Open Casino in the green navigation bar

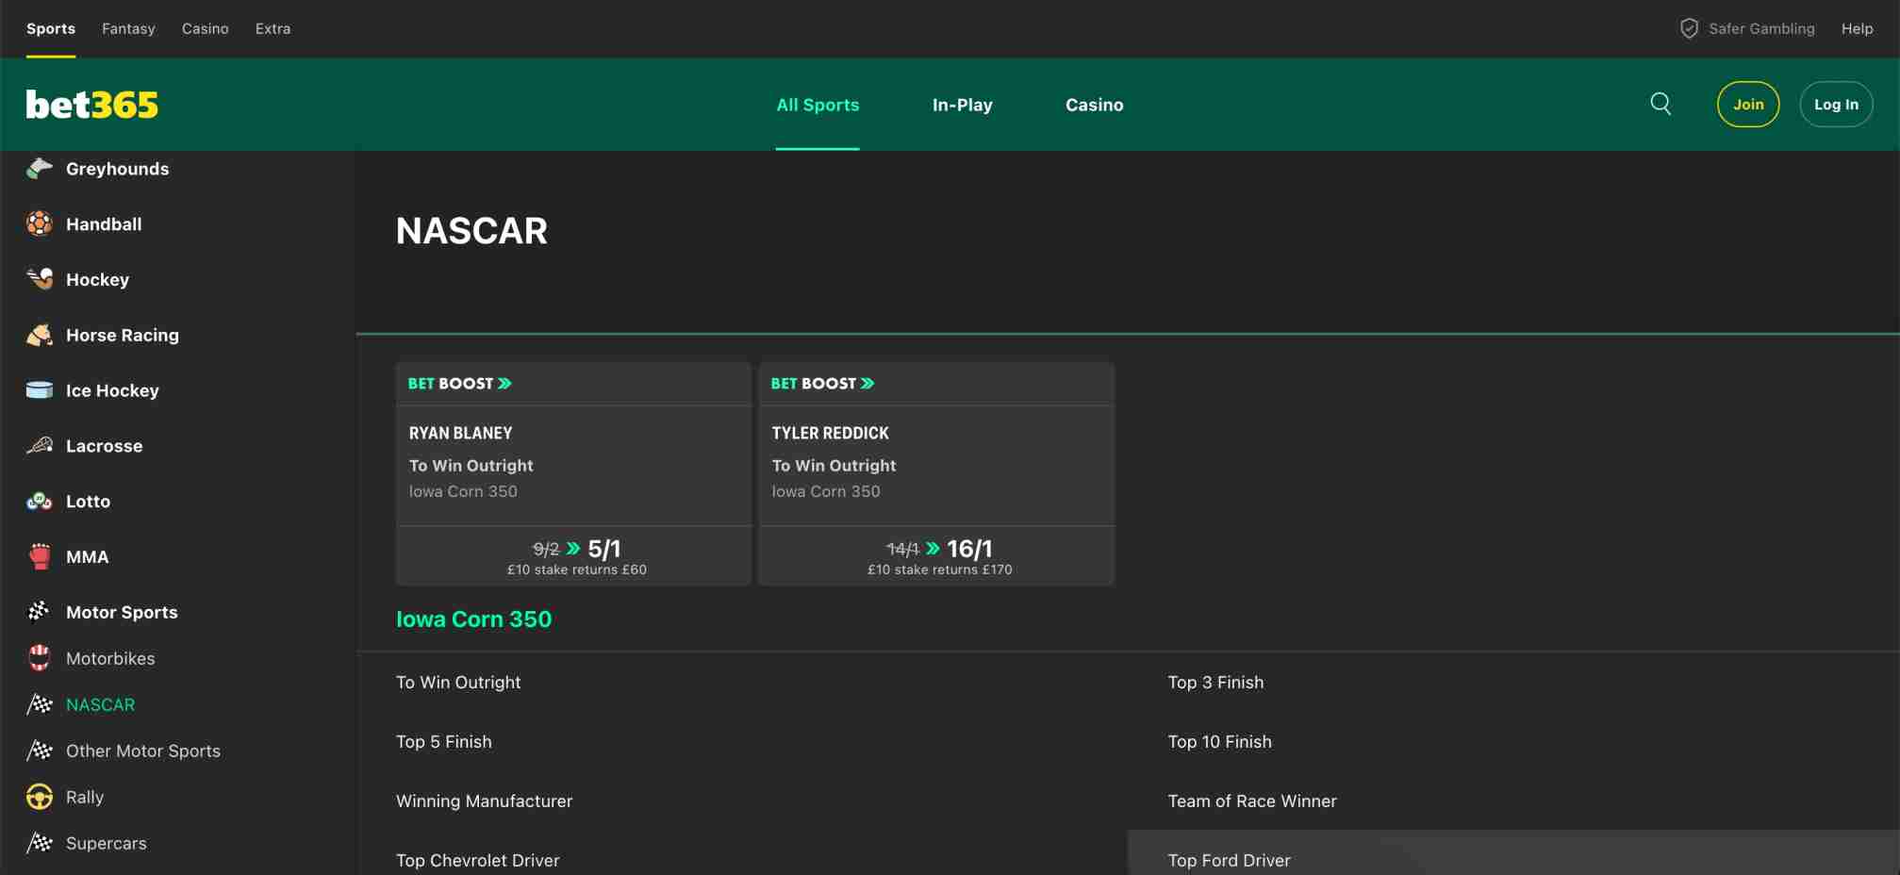(x=1095, y=105)
